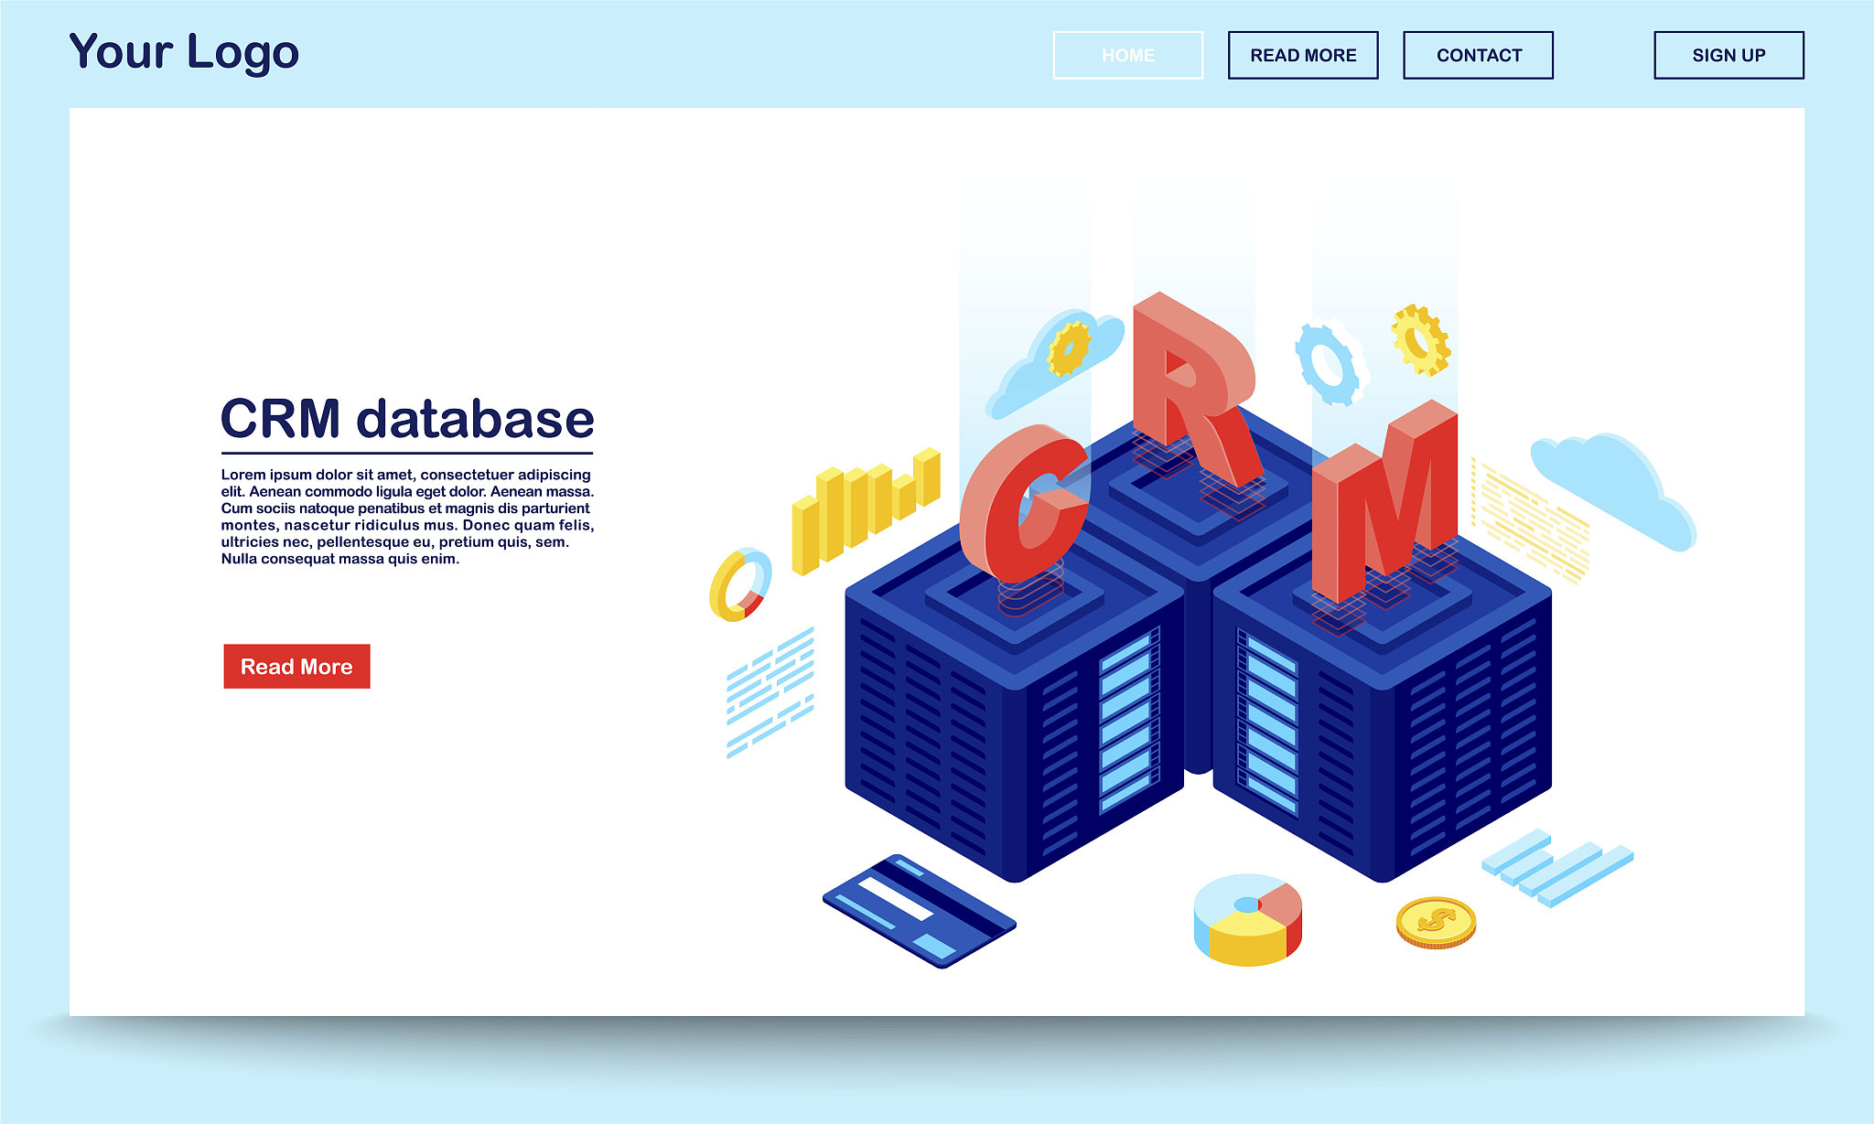Select the yellow donut chart icon
The image size is (1874, 1124).
(x=740, y=585)
